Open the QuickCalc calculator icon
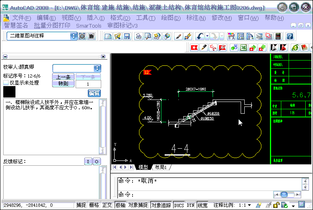This screenshot has width=313, height=210. [x=278, y=36]
